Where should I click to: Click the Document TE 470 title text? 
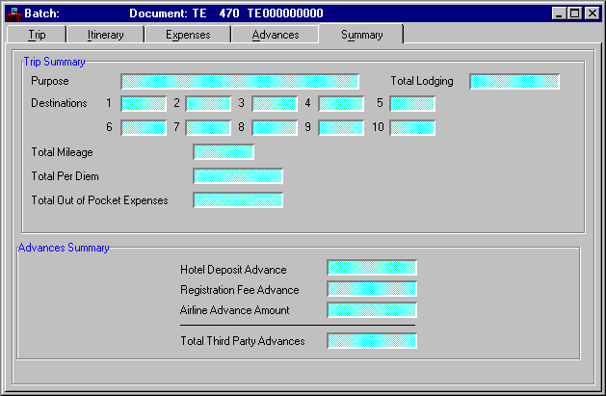pyautogui.click(x=226, y=13)
